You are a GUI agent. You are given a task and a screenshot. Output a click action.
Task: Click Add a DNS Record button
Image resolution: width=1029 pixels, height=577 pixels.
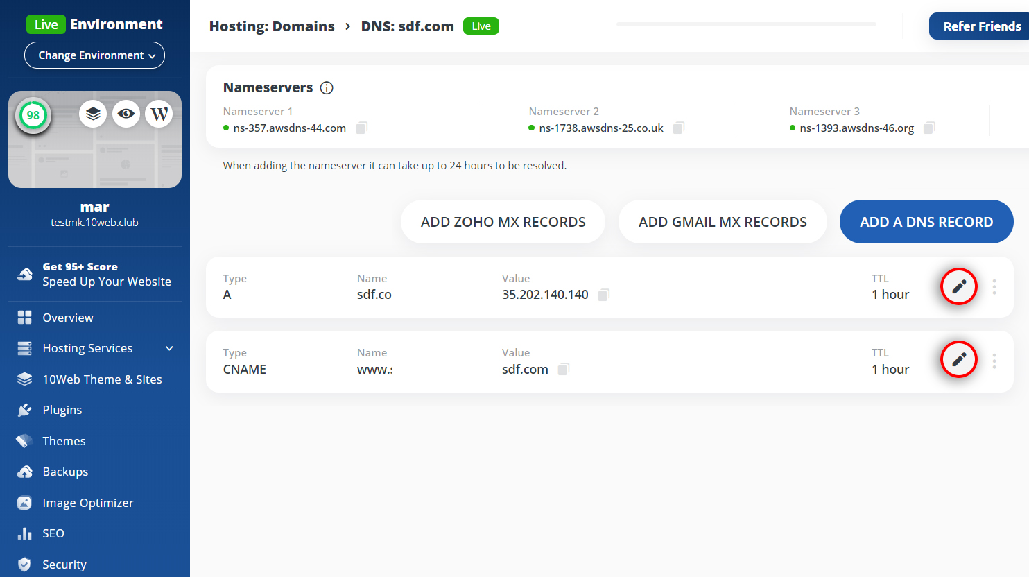coord(926,222)
